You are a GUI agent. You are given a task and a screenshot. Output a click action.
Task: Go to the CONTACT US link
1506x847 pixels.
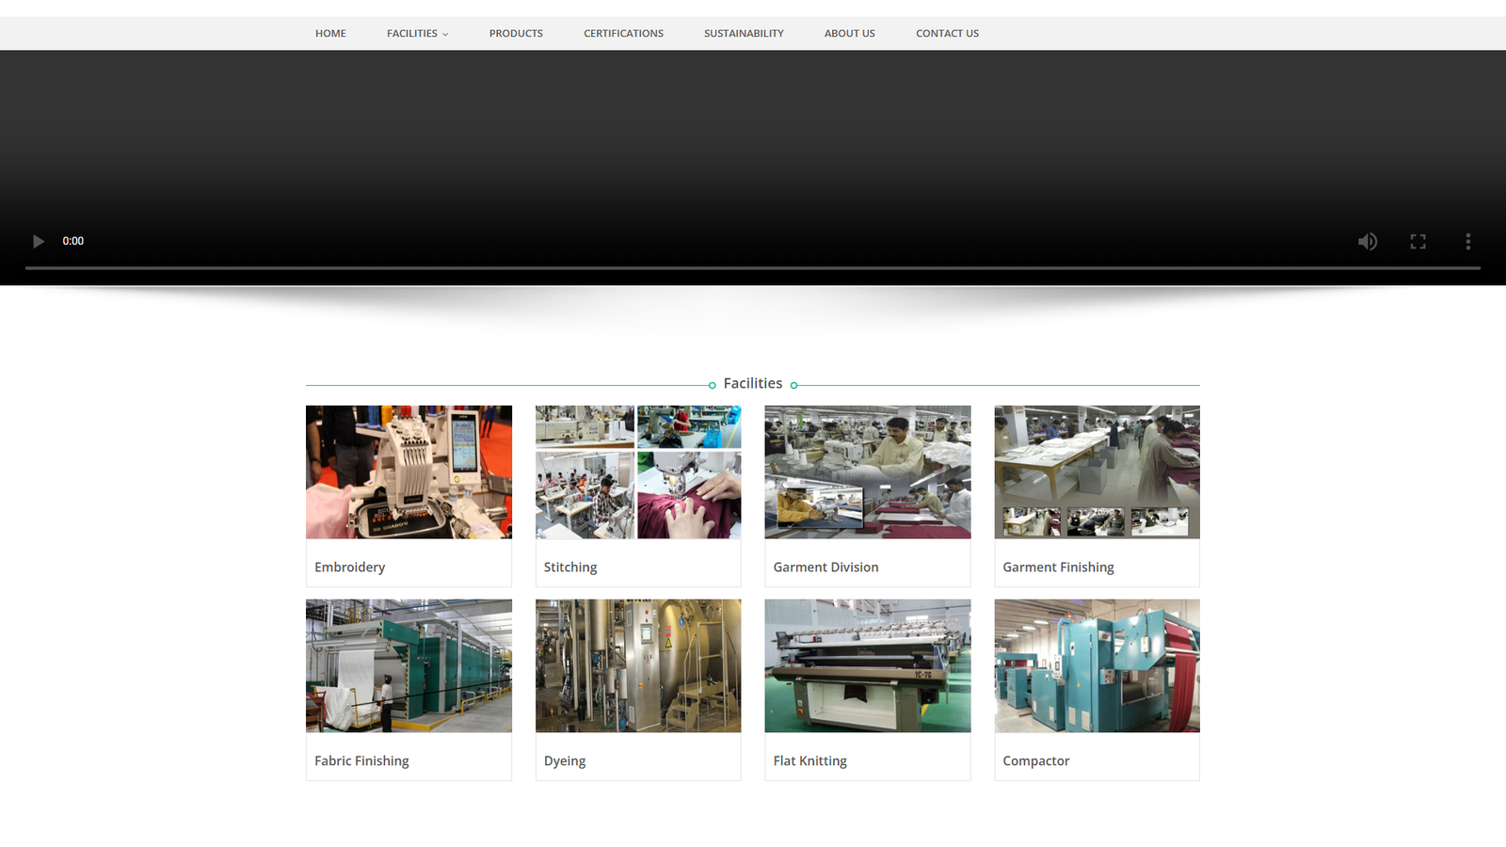(x=947, y=33)
